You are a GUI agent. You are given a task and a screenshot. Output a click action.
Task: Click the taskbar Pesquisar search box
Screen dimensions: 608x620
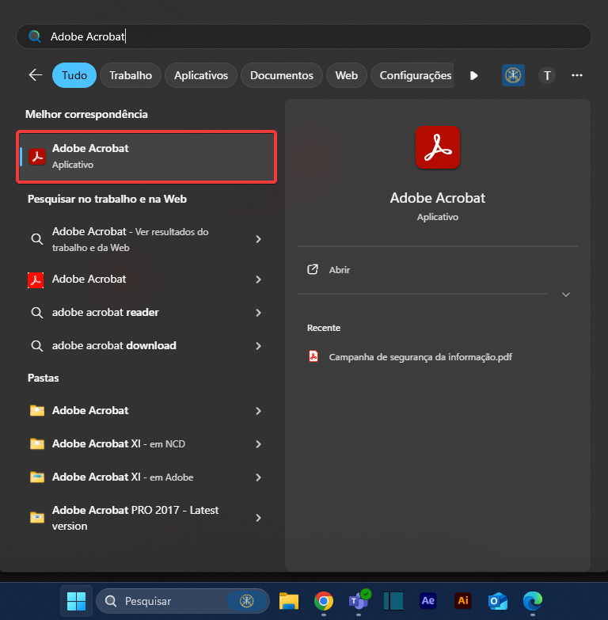(183, 601)
